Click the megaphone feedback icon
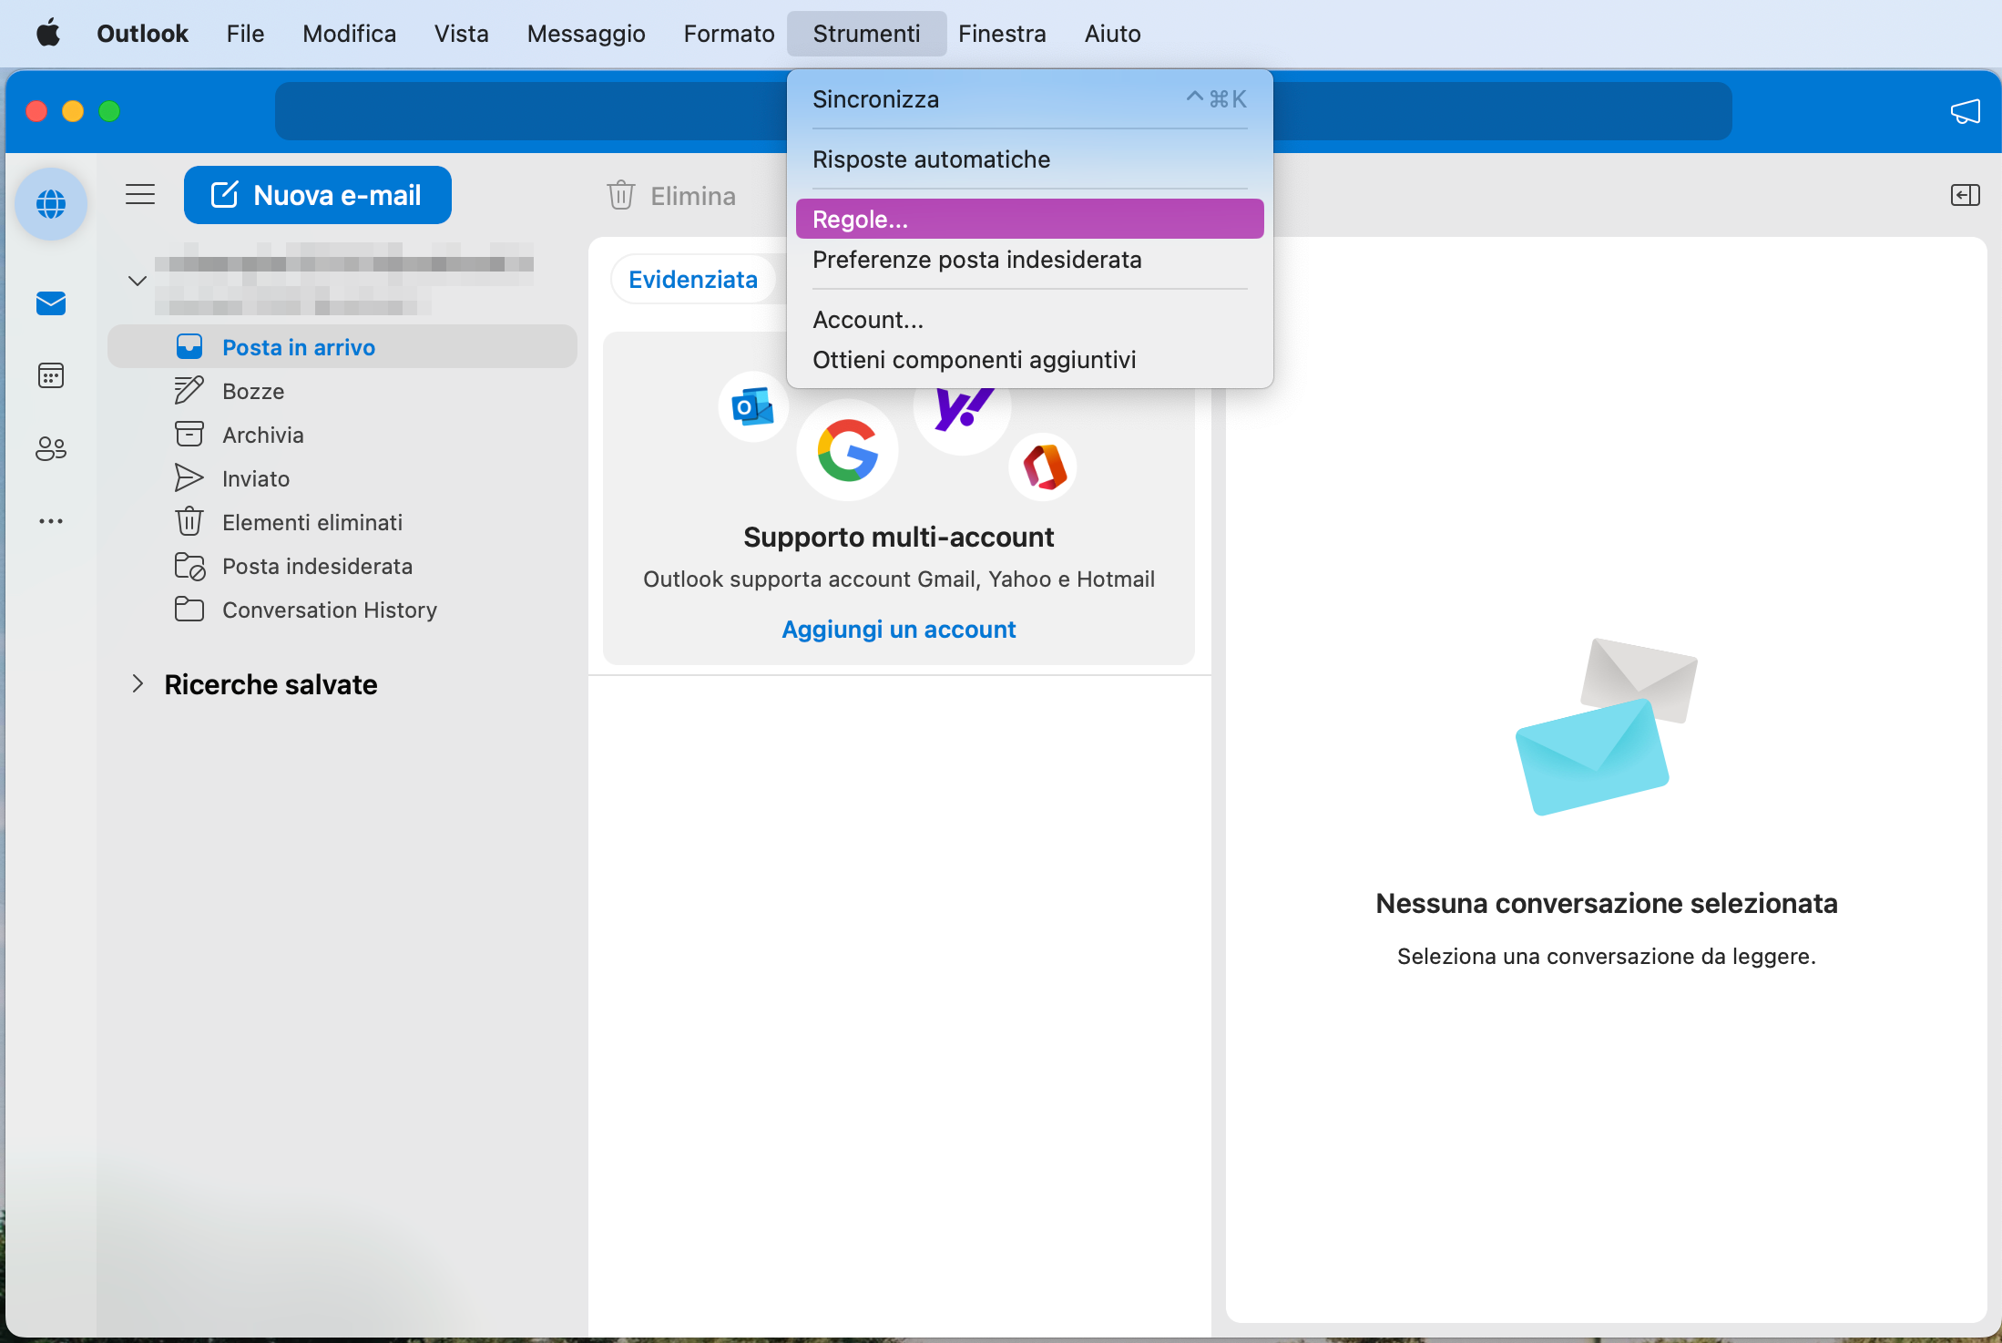 pos(1965,111)
